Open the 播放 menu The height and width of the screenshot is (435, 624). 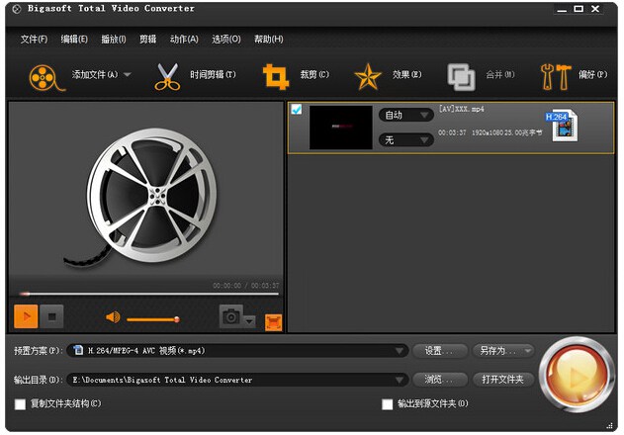point(114,39)
